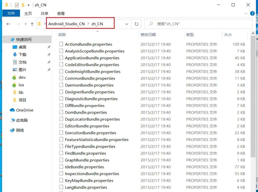Expand the address bar history dropdown
This screenshot has height=192, width=258.
pyautogui.click(x=126, y=24)
